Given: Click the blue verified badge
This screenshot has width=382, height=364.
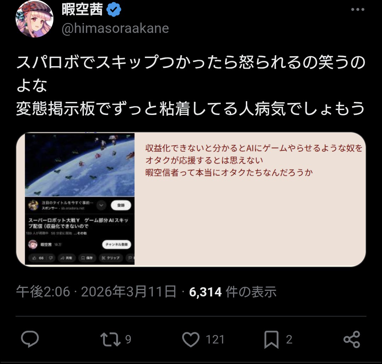Looking at the screenshot, I should tap(114, 10).
